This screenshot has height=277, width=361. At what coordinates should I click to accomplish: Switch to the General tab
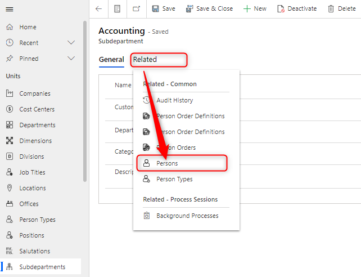[x=111, y=60]
